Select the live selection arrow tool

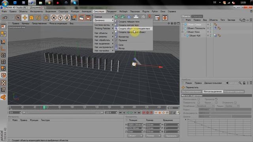coord(18,17)
